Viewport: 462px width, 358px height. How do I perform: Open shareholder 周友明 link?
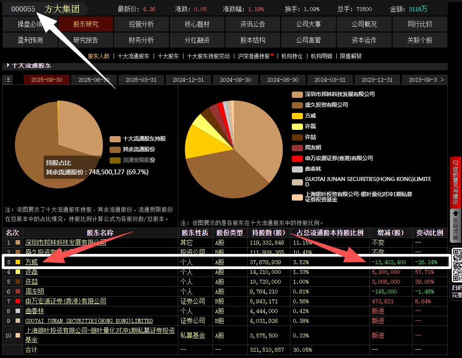click(x=34, y=292)
